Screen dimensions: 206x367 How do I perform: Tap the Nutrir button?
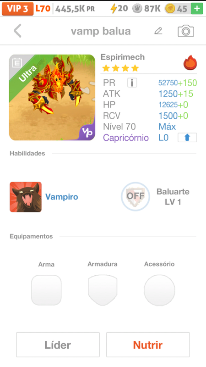click(x=148, y=345)
